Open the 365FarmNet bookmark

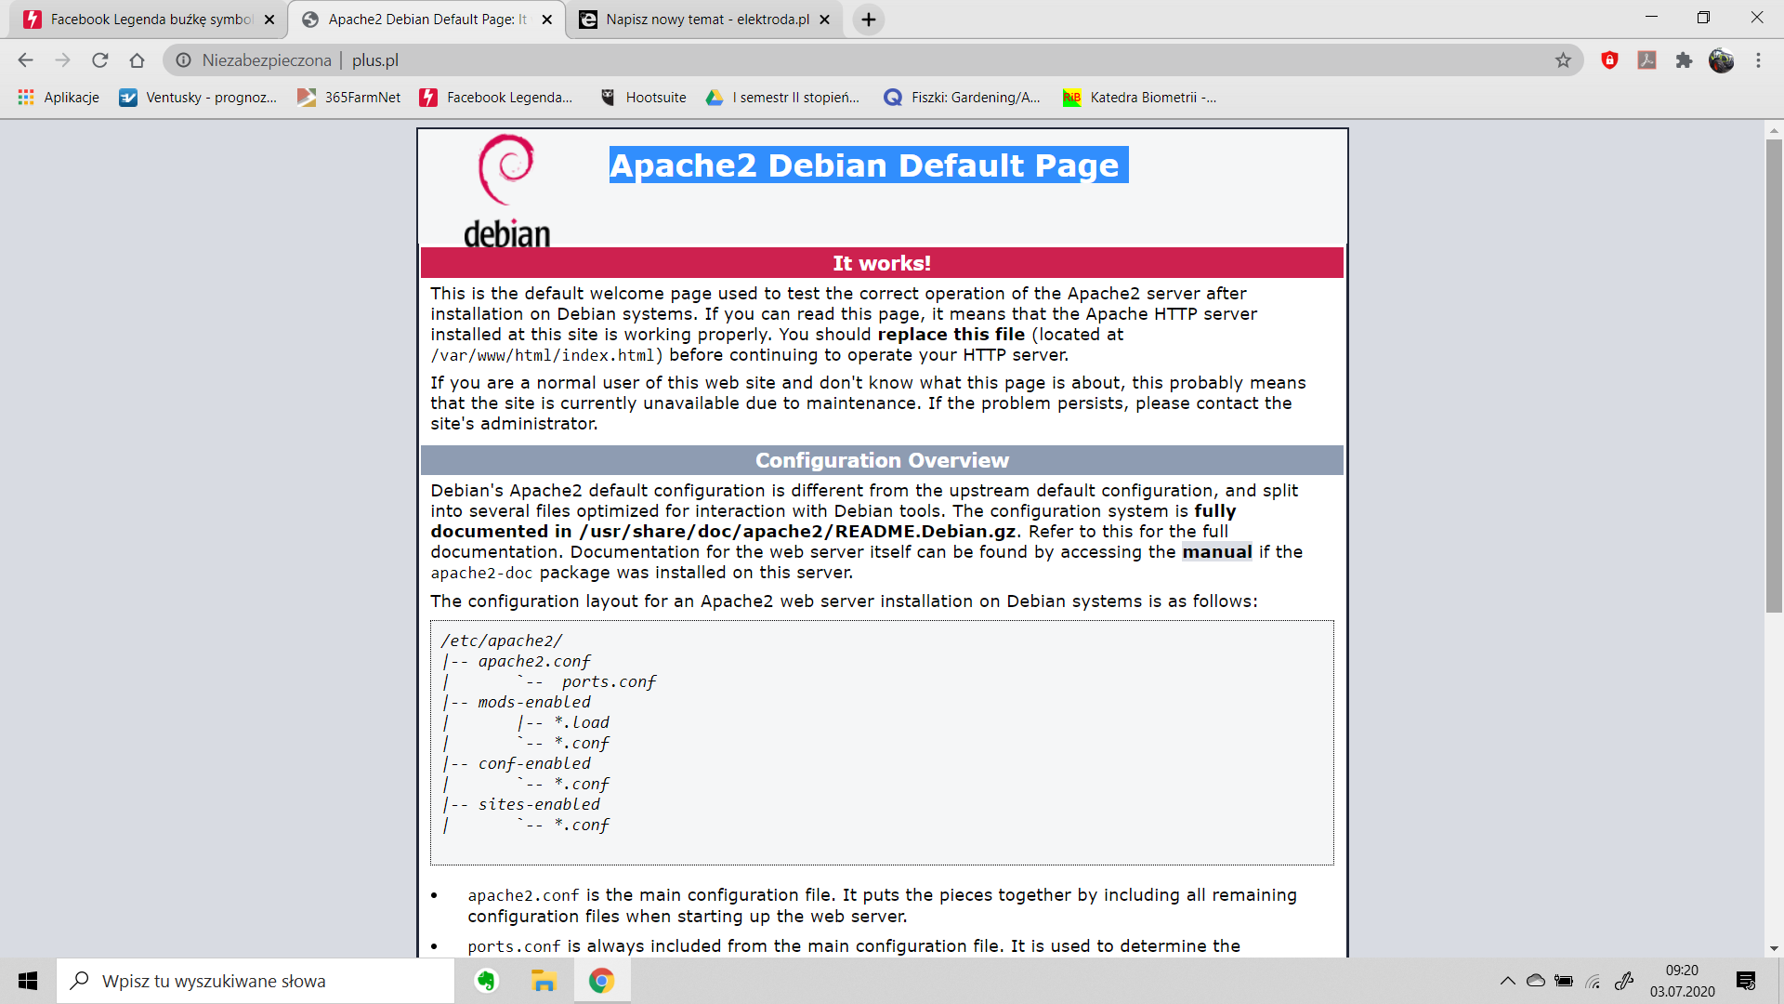point(349,98)
